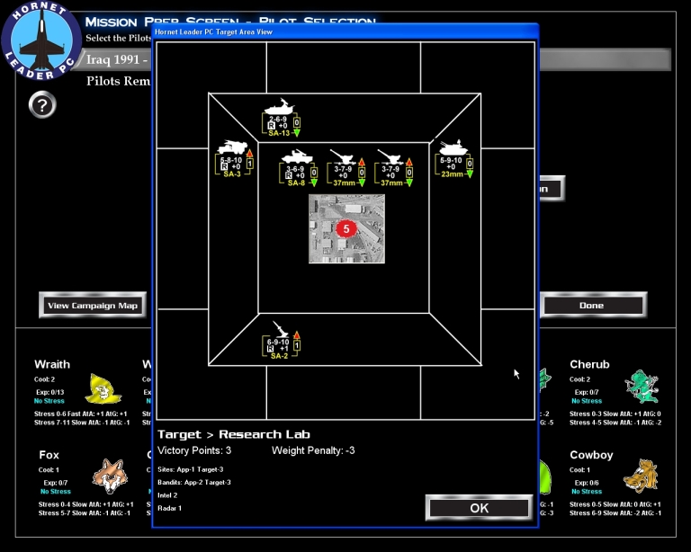The height and width of the screenshot is (552, 691).
Task: Select the SA-2 missile site unit
Action: (x=281, y=340)
